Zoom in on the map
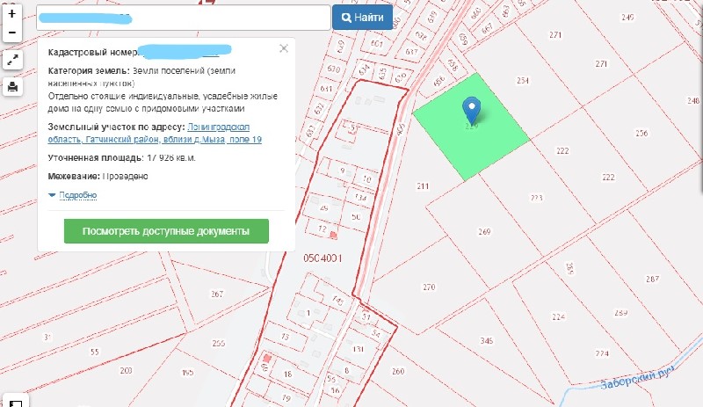Viewport: 703px width, 407px height. [11, 16]
